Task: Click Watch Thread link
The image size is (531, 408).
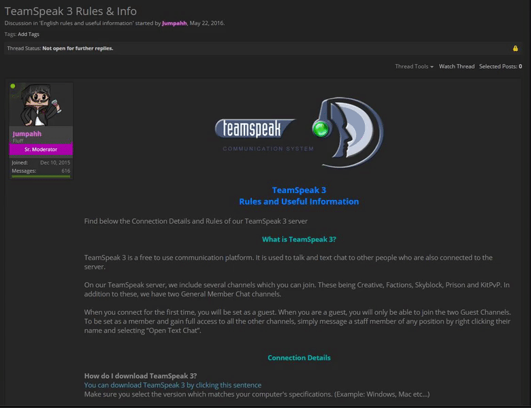Action: [x=457, y=67]
